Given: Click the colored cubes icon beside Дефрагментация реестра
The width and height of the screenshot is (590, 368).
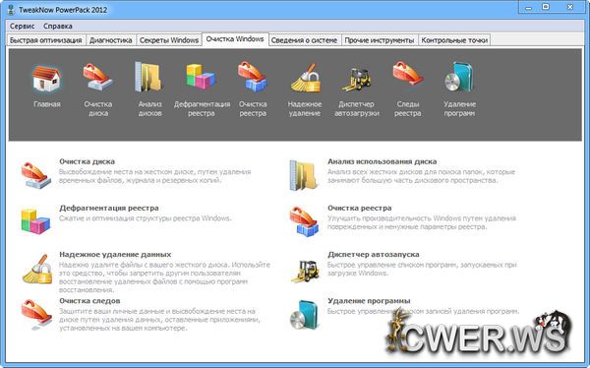Looking at the screenshot, I should coord(35,221).
